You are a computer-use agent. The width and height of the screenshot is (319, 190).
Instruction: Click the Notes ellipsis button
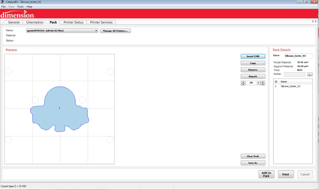310,74
